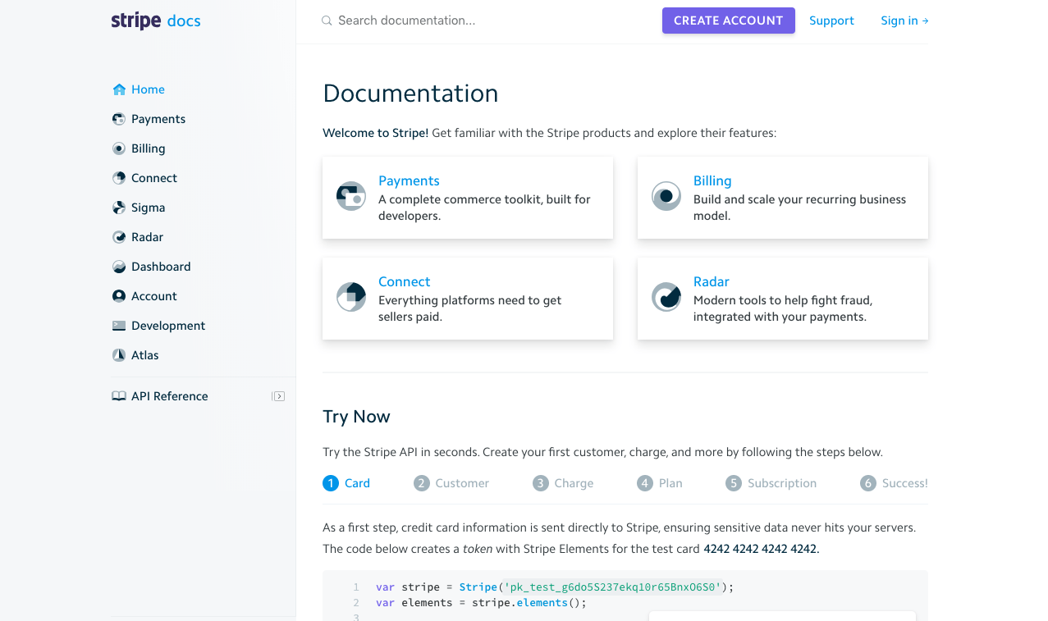Open Sigma in the sidebar
1048x621 pixels.
pos(149,208)
